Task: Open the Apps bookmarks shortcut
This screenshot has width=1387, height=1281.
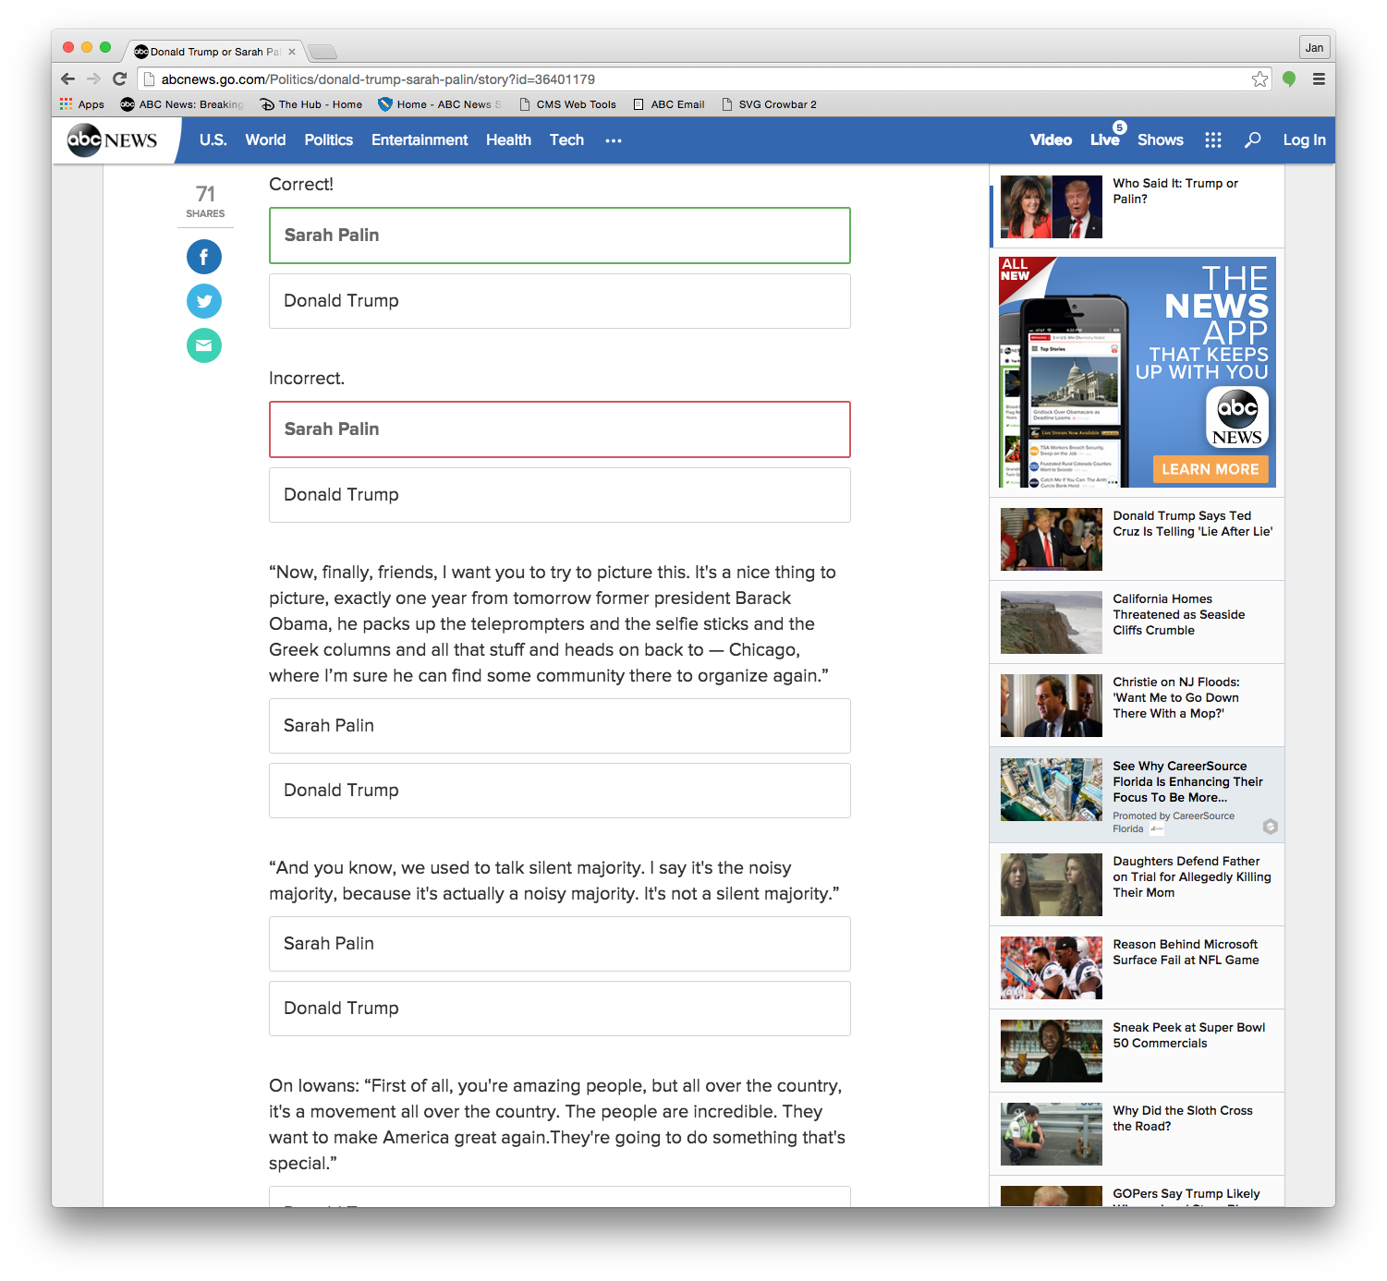Action: point(82,104)
